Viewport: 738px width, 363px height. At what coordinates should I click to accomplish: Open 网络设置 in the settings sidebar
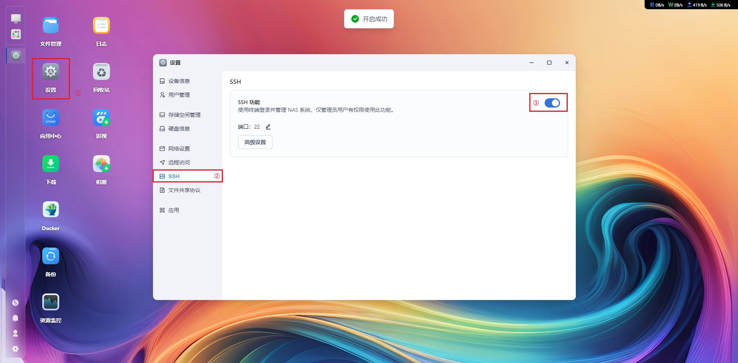coord(179,149)
